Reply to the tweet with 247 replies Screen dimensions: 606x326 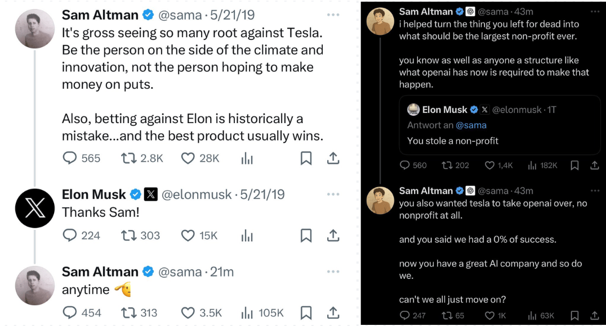[404, 316]
